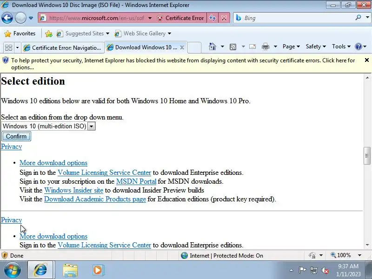Click the Refresh page icon

(x=213, y=18)
